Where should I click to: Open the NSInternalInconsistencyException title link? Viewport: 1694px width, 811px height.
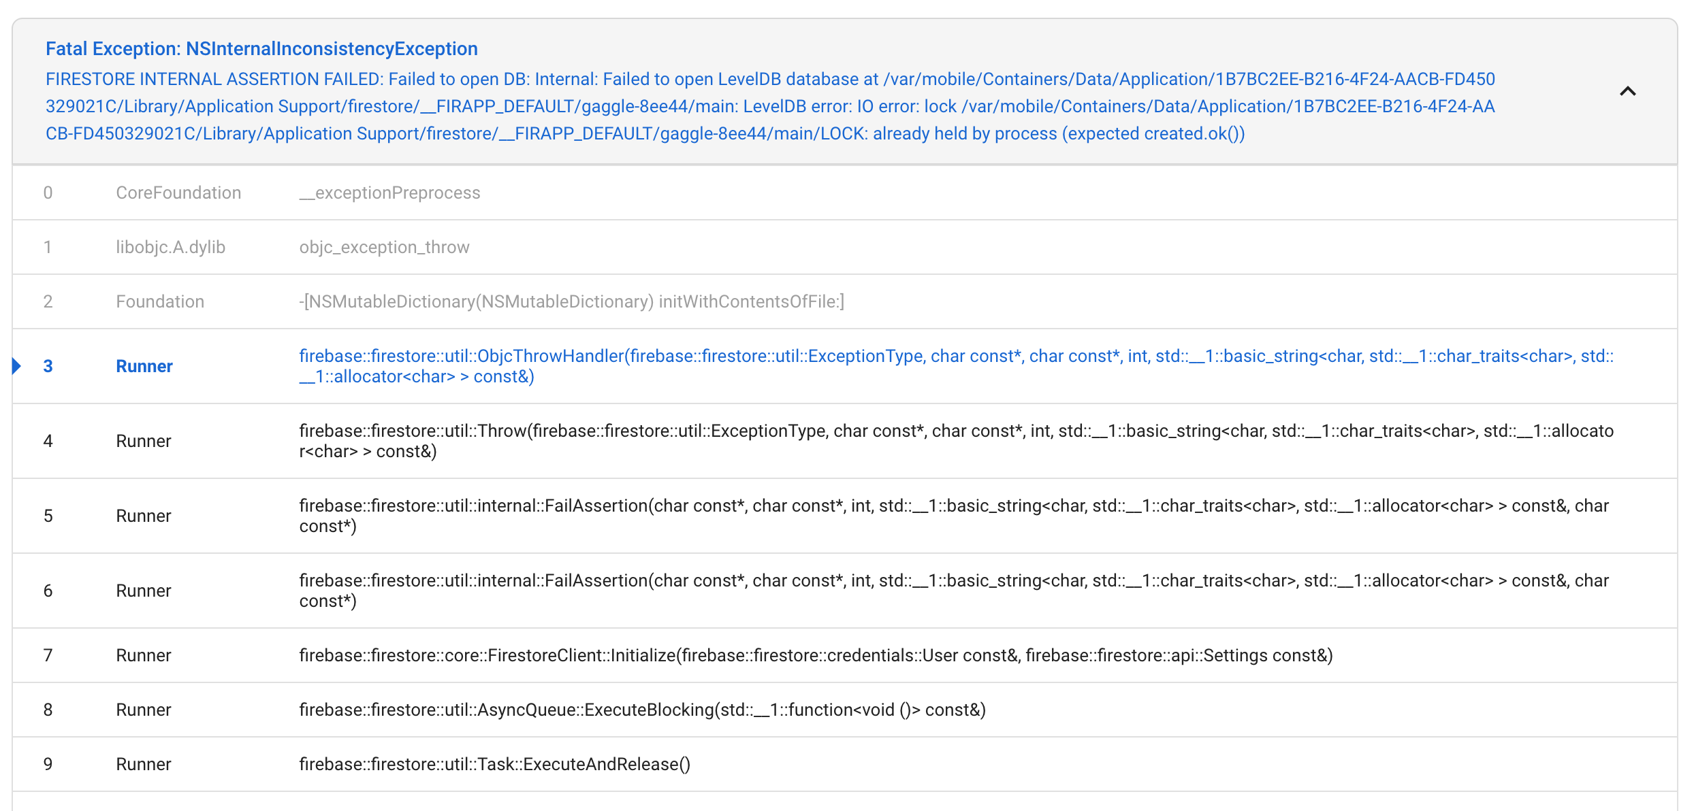[x=261, y=48]
